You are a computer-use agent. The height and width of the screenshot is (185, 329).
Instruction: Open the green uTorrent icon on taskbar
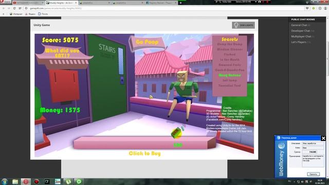(x=68, y=181)
